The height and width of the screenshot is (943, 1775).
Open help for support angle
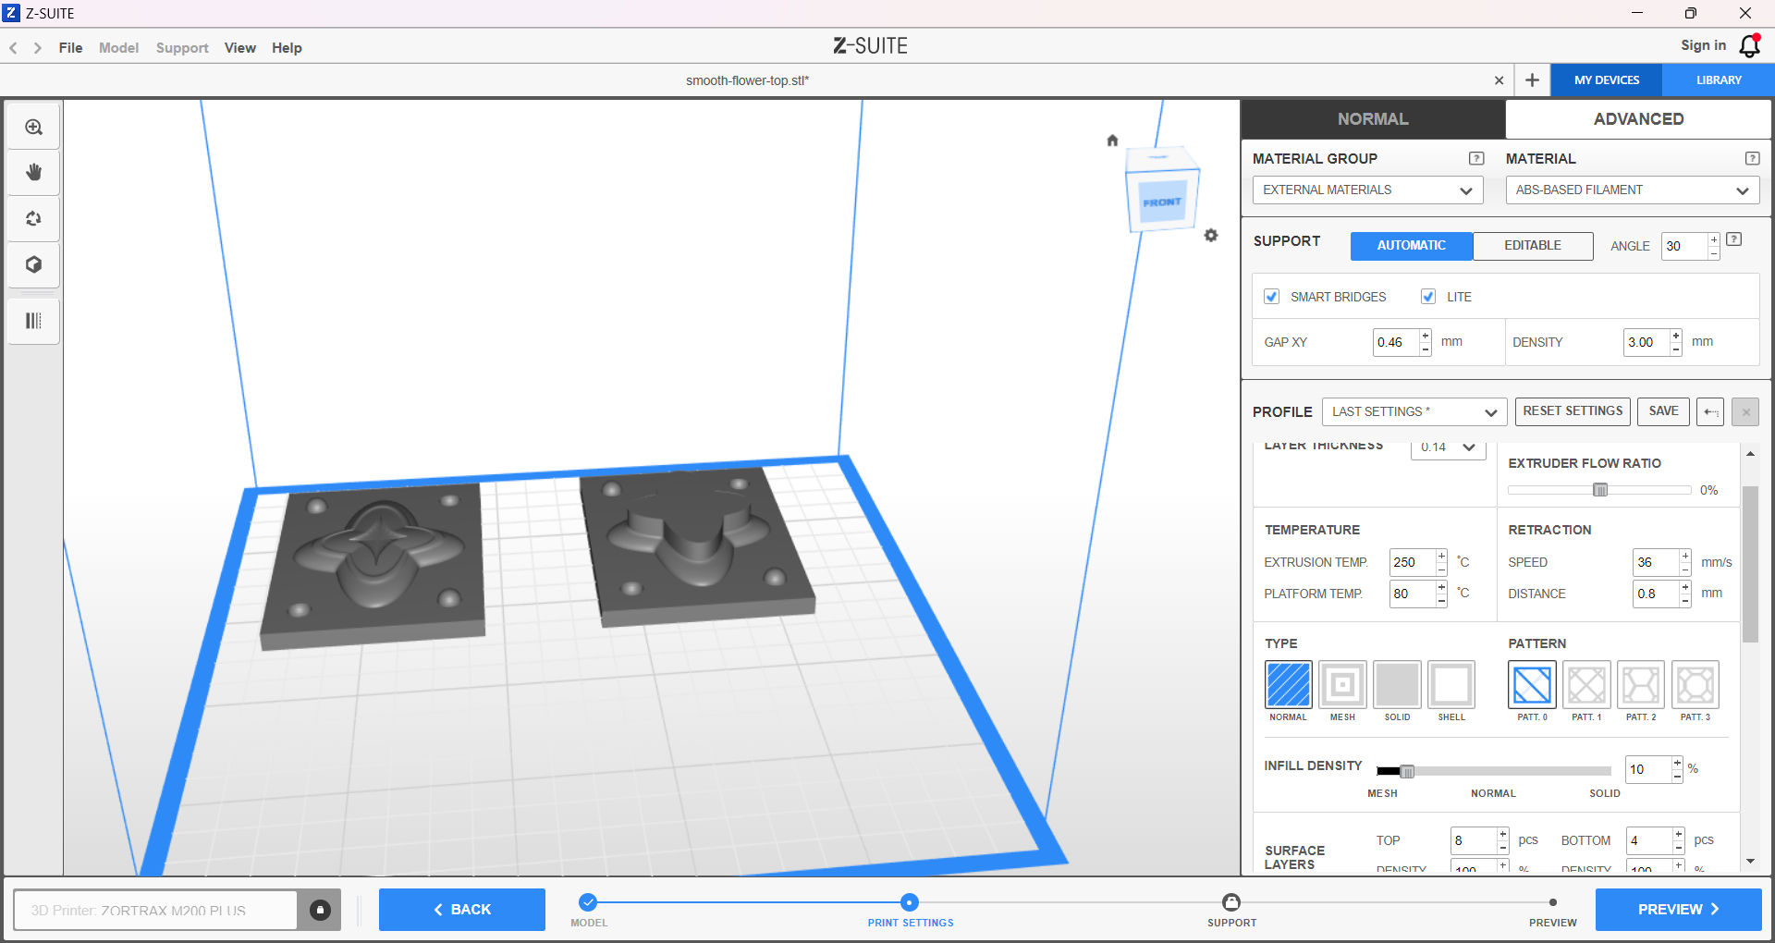1734,239
